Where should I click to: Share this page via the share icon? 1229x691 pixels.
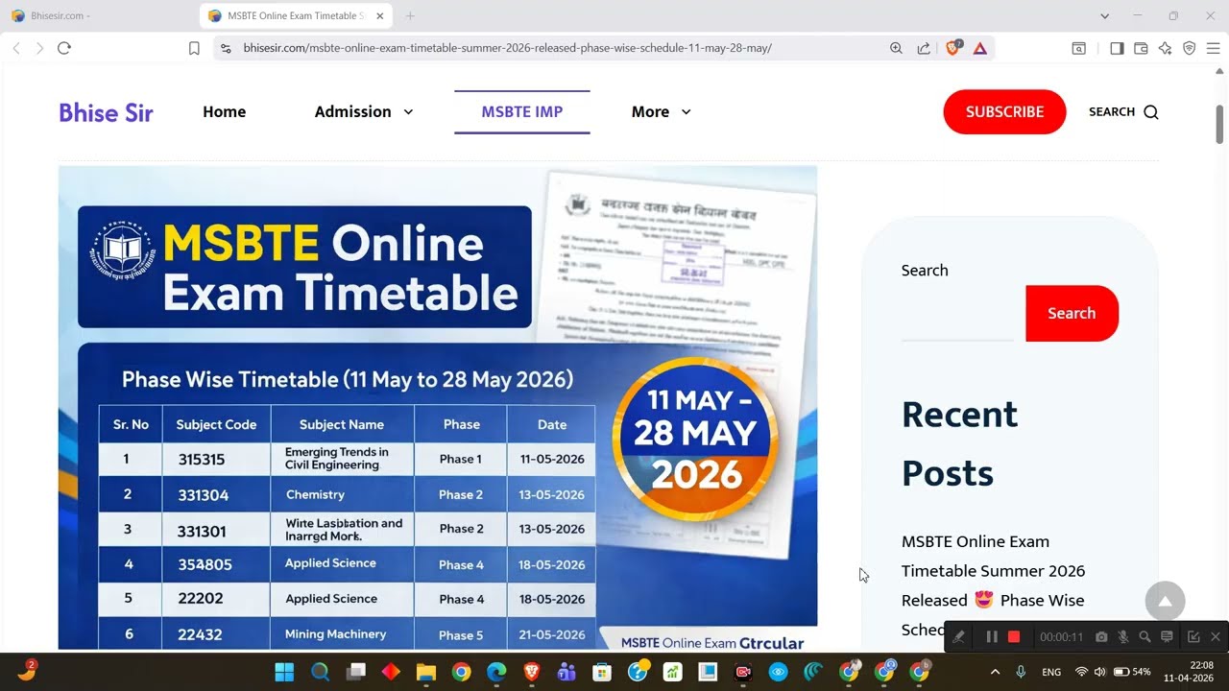pyautogui.click(x=924, y=48)
